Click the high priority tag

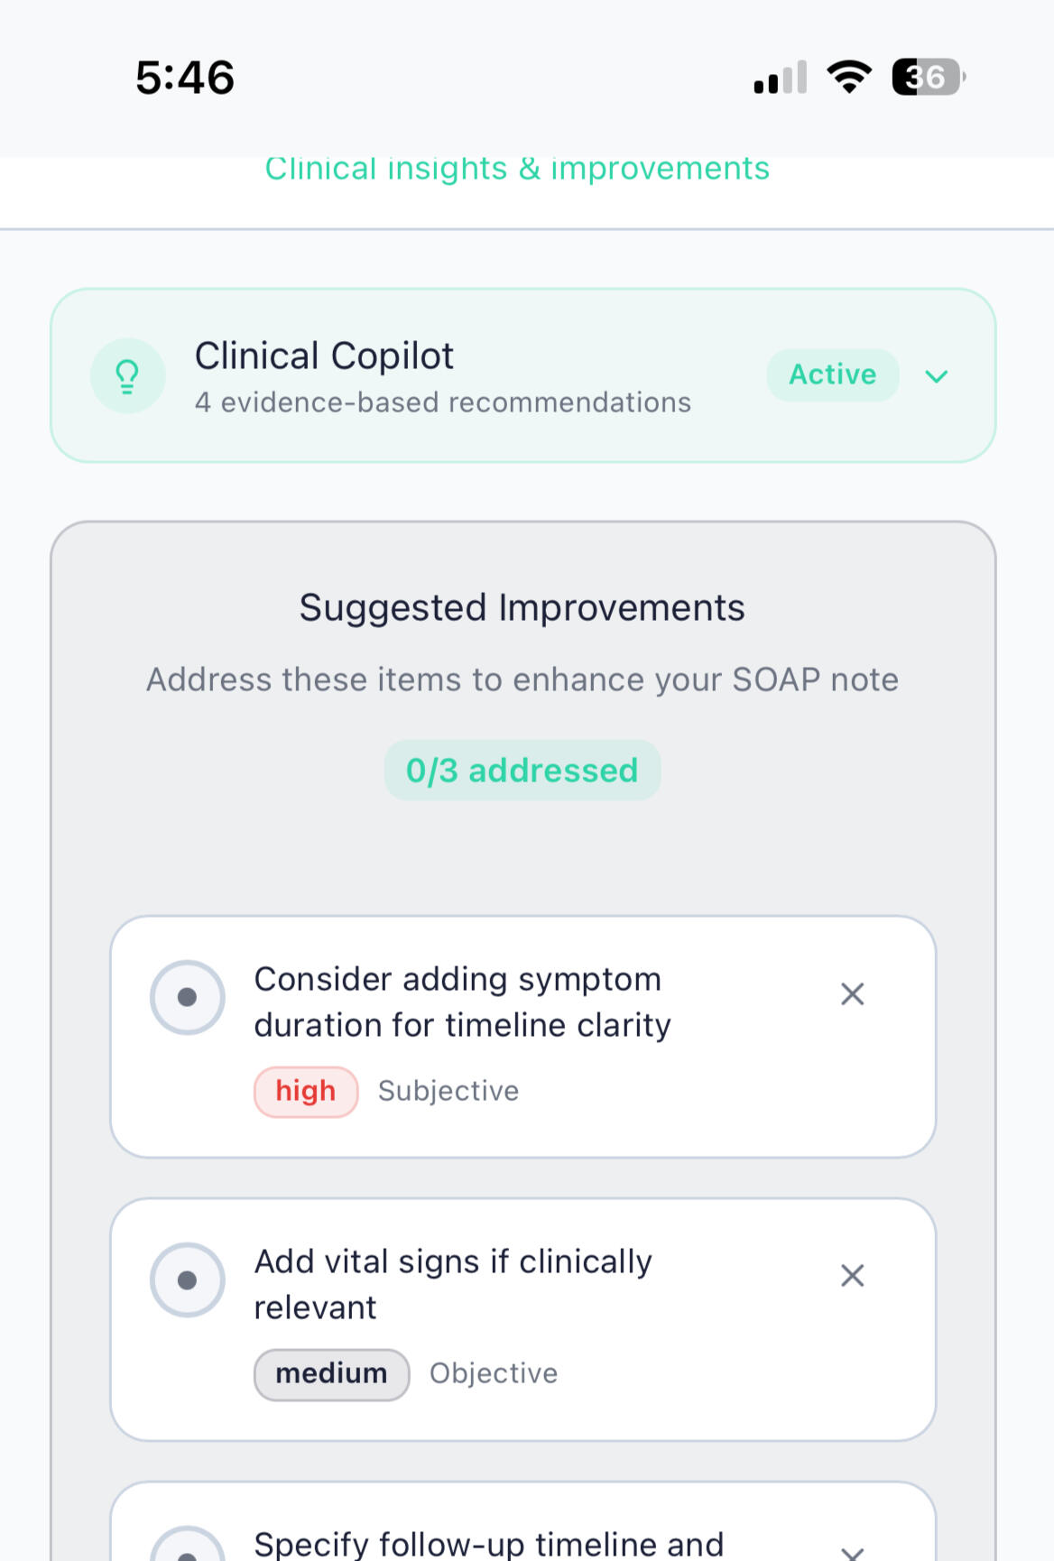(306, 1092)
